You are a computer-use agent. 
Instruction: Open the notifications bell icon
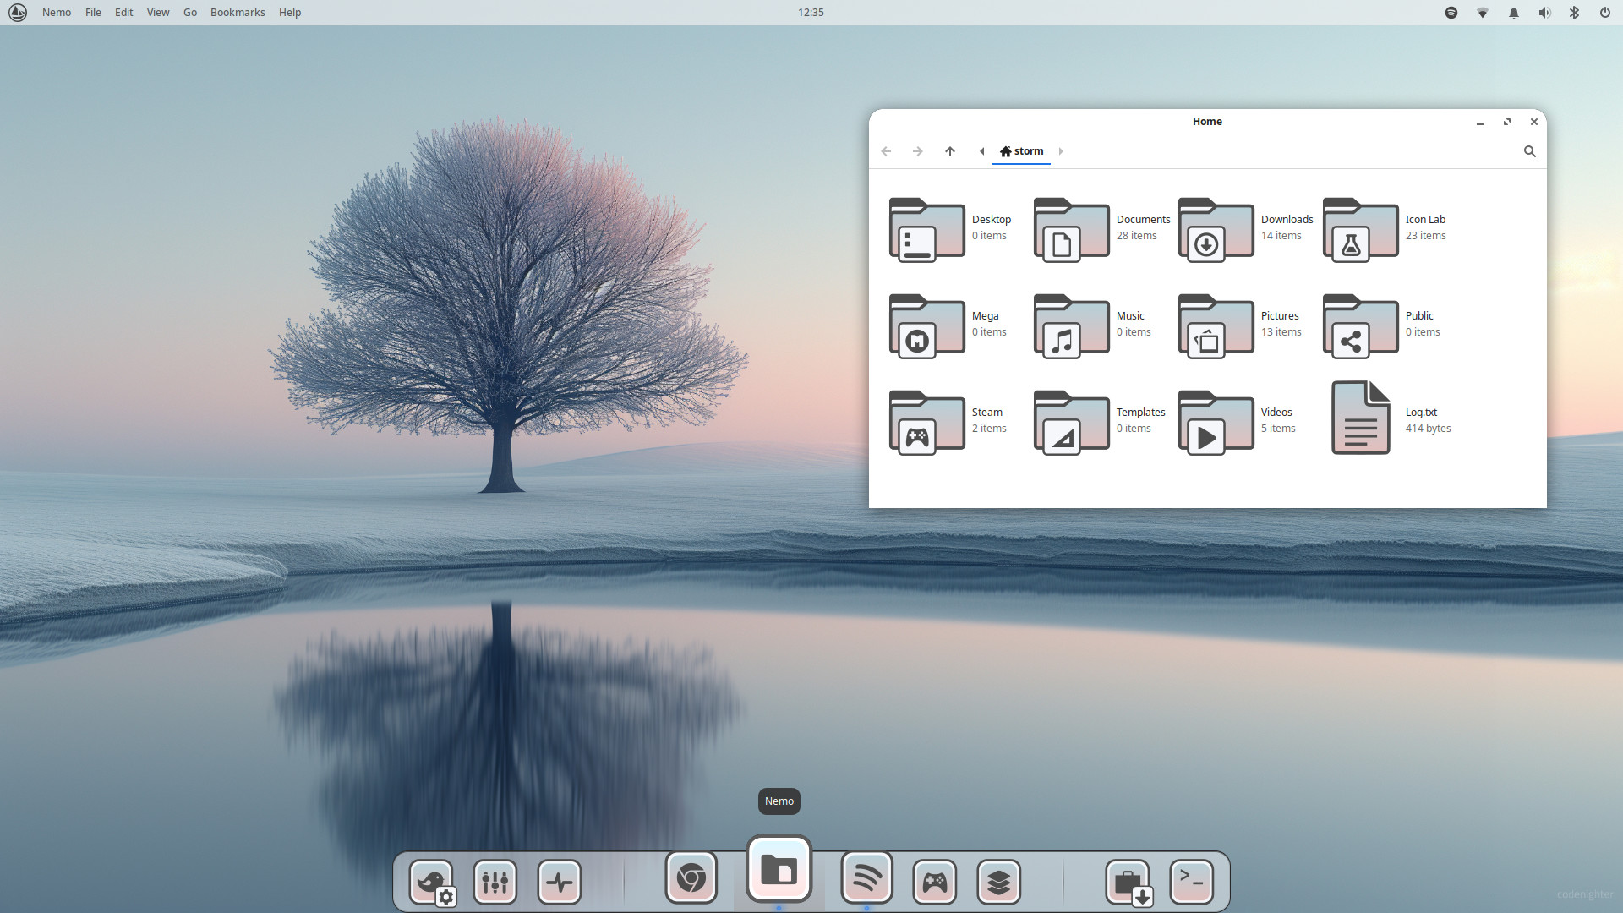(x=1514, y=13)
